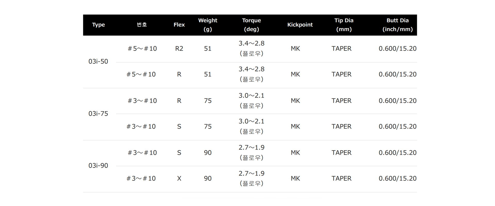Image resolution: width=495 pixels, height=206 pixels.
Task: Click the Torque (deg) header
Action: click(x=251, y=25)
